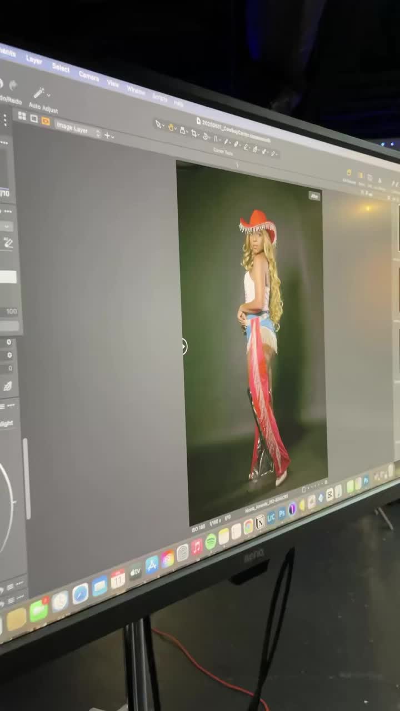The height and width of the screenshot is (711, 400).
Task: Open Calendar from the Dock
Action: (x=118, y=579)
